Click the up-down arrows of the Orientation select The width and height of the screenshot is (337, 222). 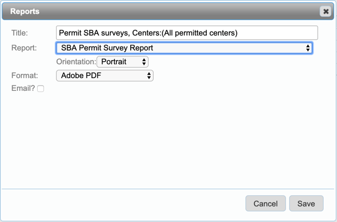pos(144,61)
